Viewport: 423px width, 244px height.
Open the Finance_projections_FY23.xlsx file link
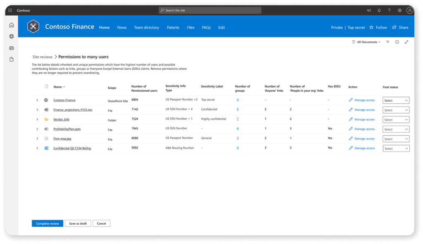pos(73,110)
